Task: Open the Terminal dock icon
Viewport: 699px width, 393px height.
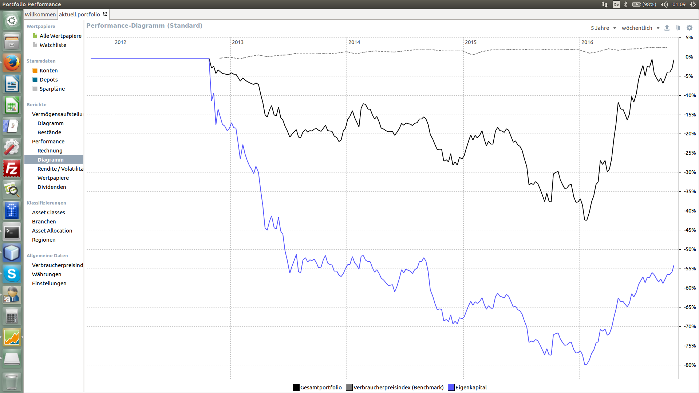Action: click(x=12, y=232)
